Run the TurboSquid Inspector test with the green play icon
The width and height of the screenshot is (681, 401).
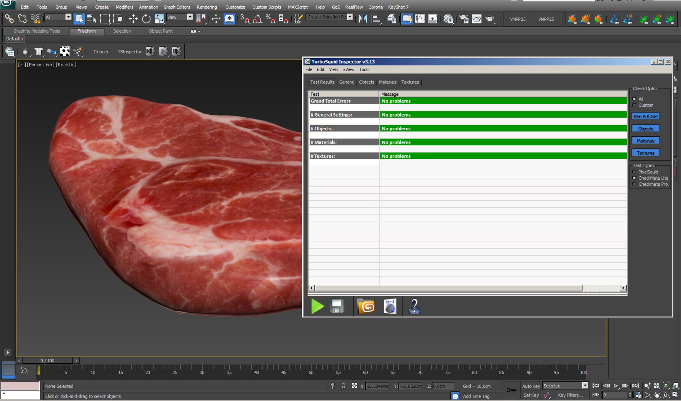(317, 306)
